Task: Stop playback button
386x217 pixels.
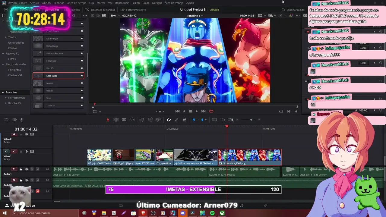Action: (x=190, y=111)
